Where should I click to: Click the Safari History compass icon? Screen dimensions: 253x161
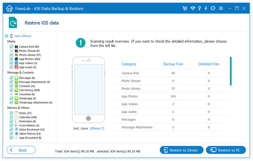point(16,134)
